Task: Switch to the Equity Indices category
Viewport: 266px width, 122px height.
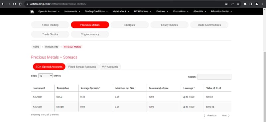Action: (x=169, y=25)
